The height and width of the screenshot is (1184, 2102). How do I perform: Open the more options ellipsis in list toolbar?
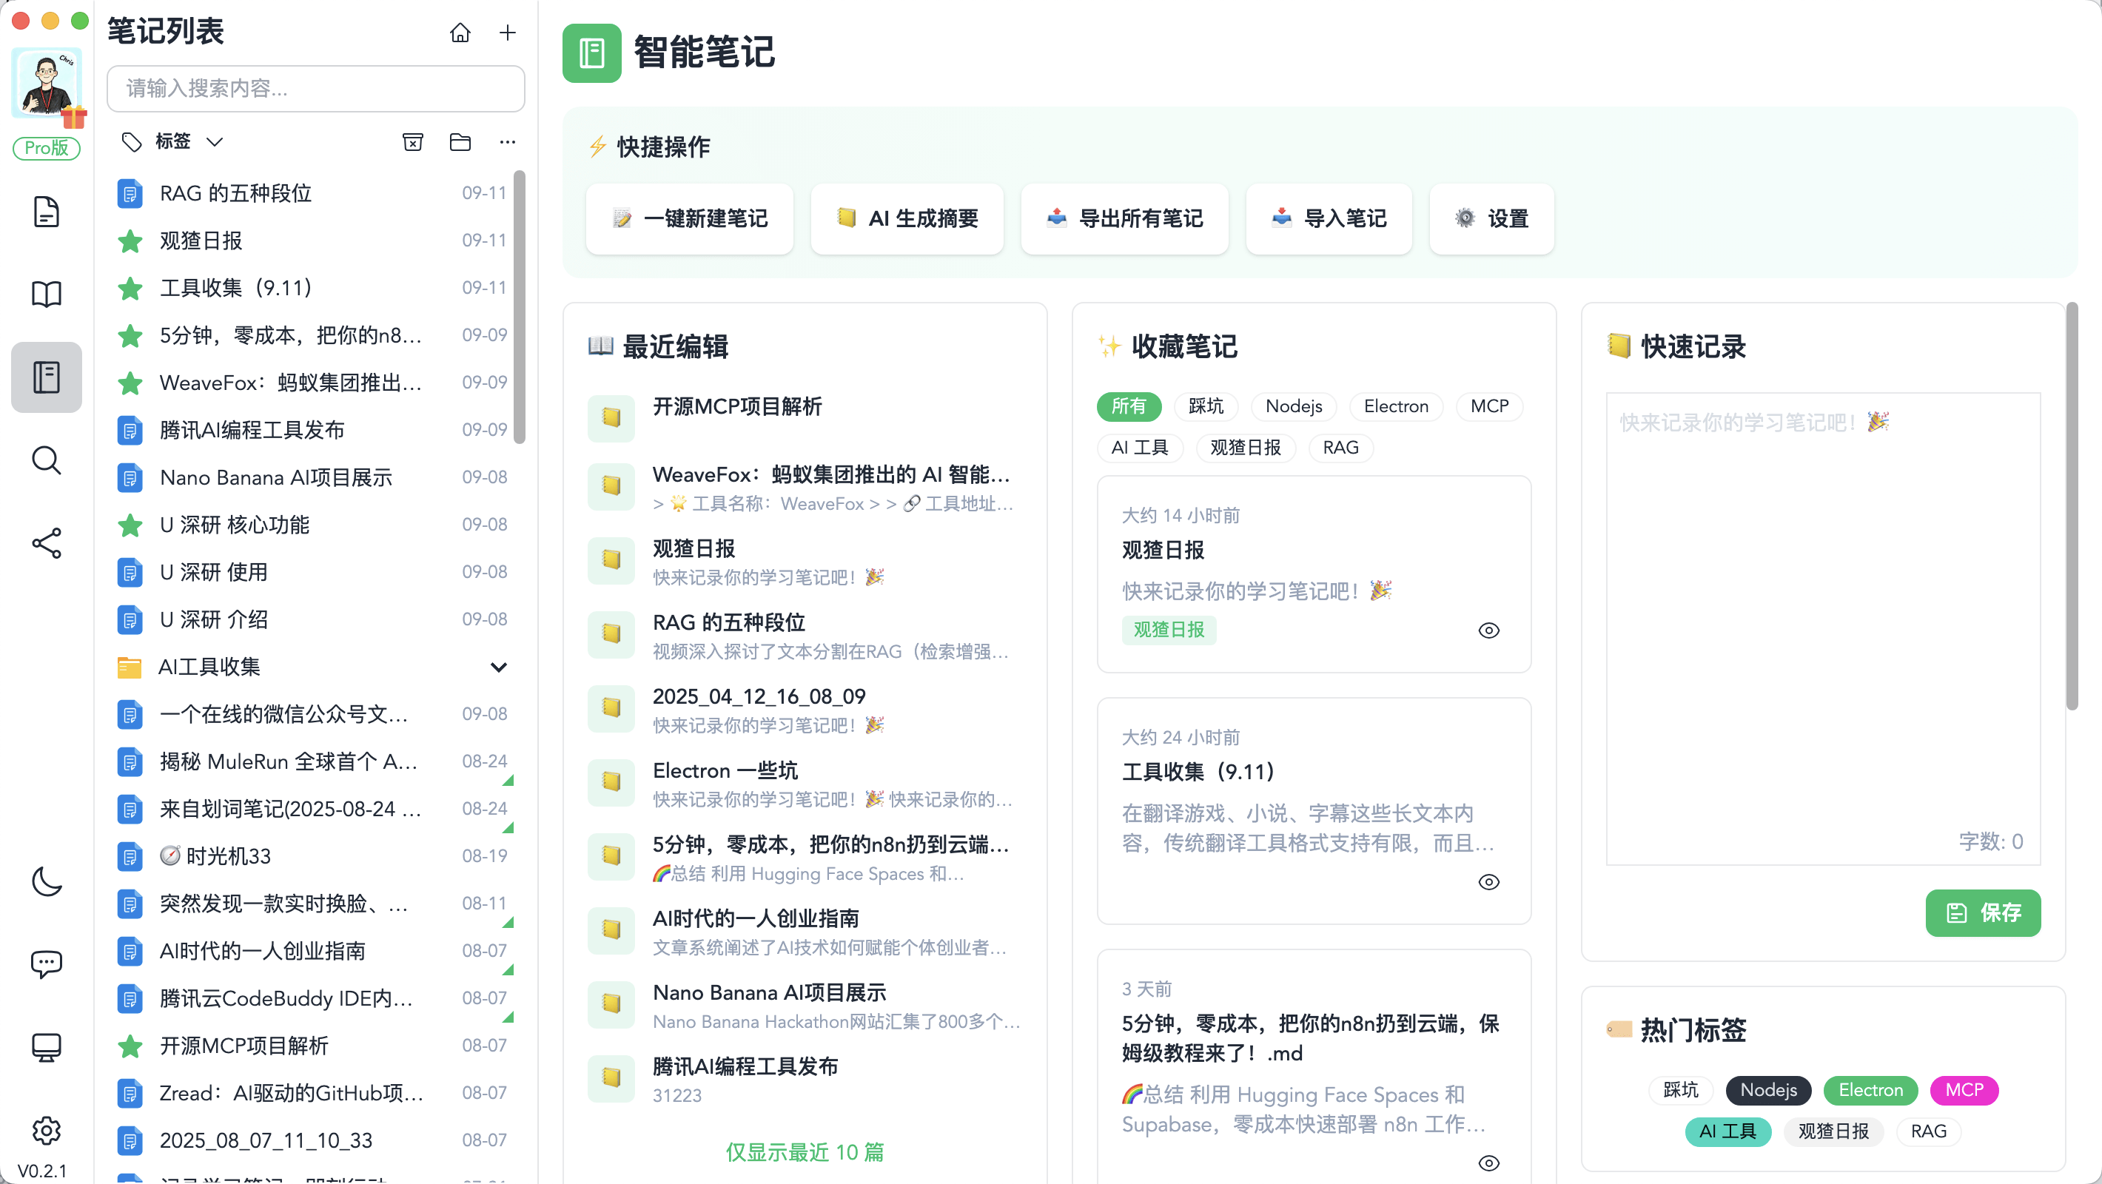tap(508, 142)
